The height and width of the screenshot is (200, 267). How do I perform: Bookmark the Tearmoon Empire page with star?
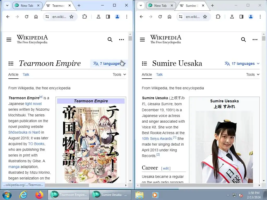coord(71,17)
